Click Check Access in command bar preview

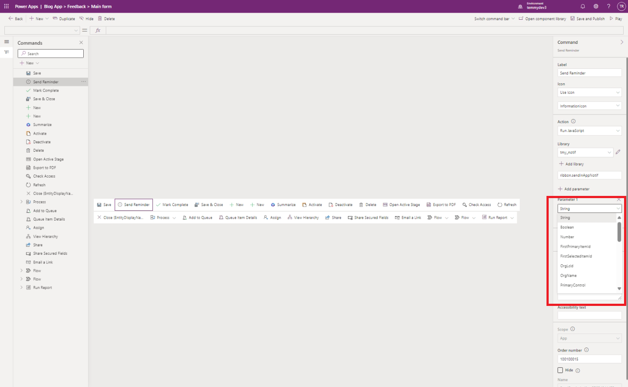(476, 205)
